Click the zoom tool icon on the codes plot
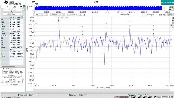This screenshot has width=174, height=98. point(170,7)
